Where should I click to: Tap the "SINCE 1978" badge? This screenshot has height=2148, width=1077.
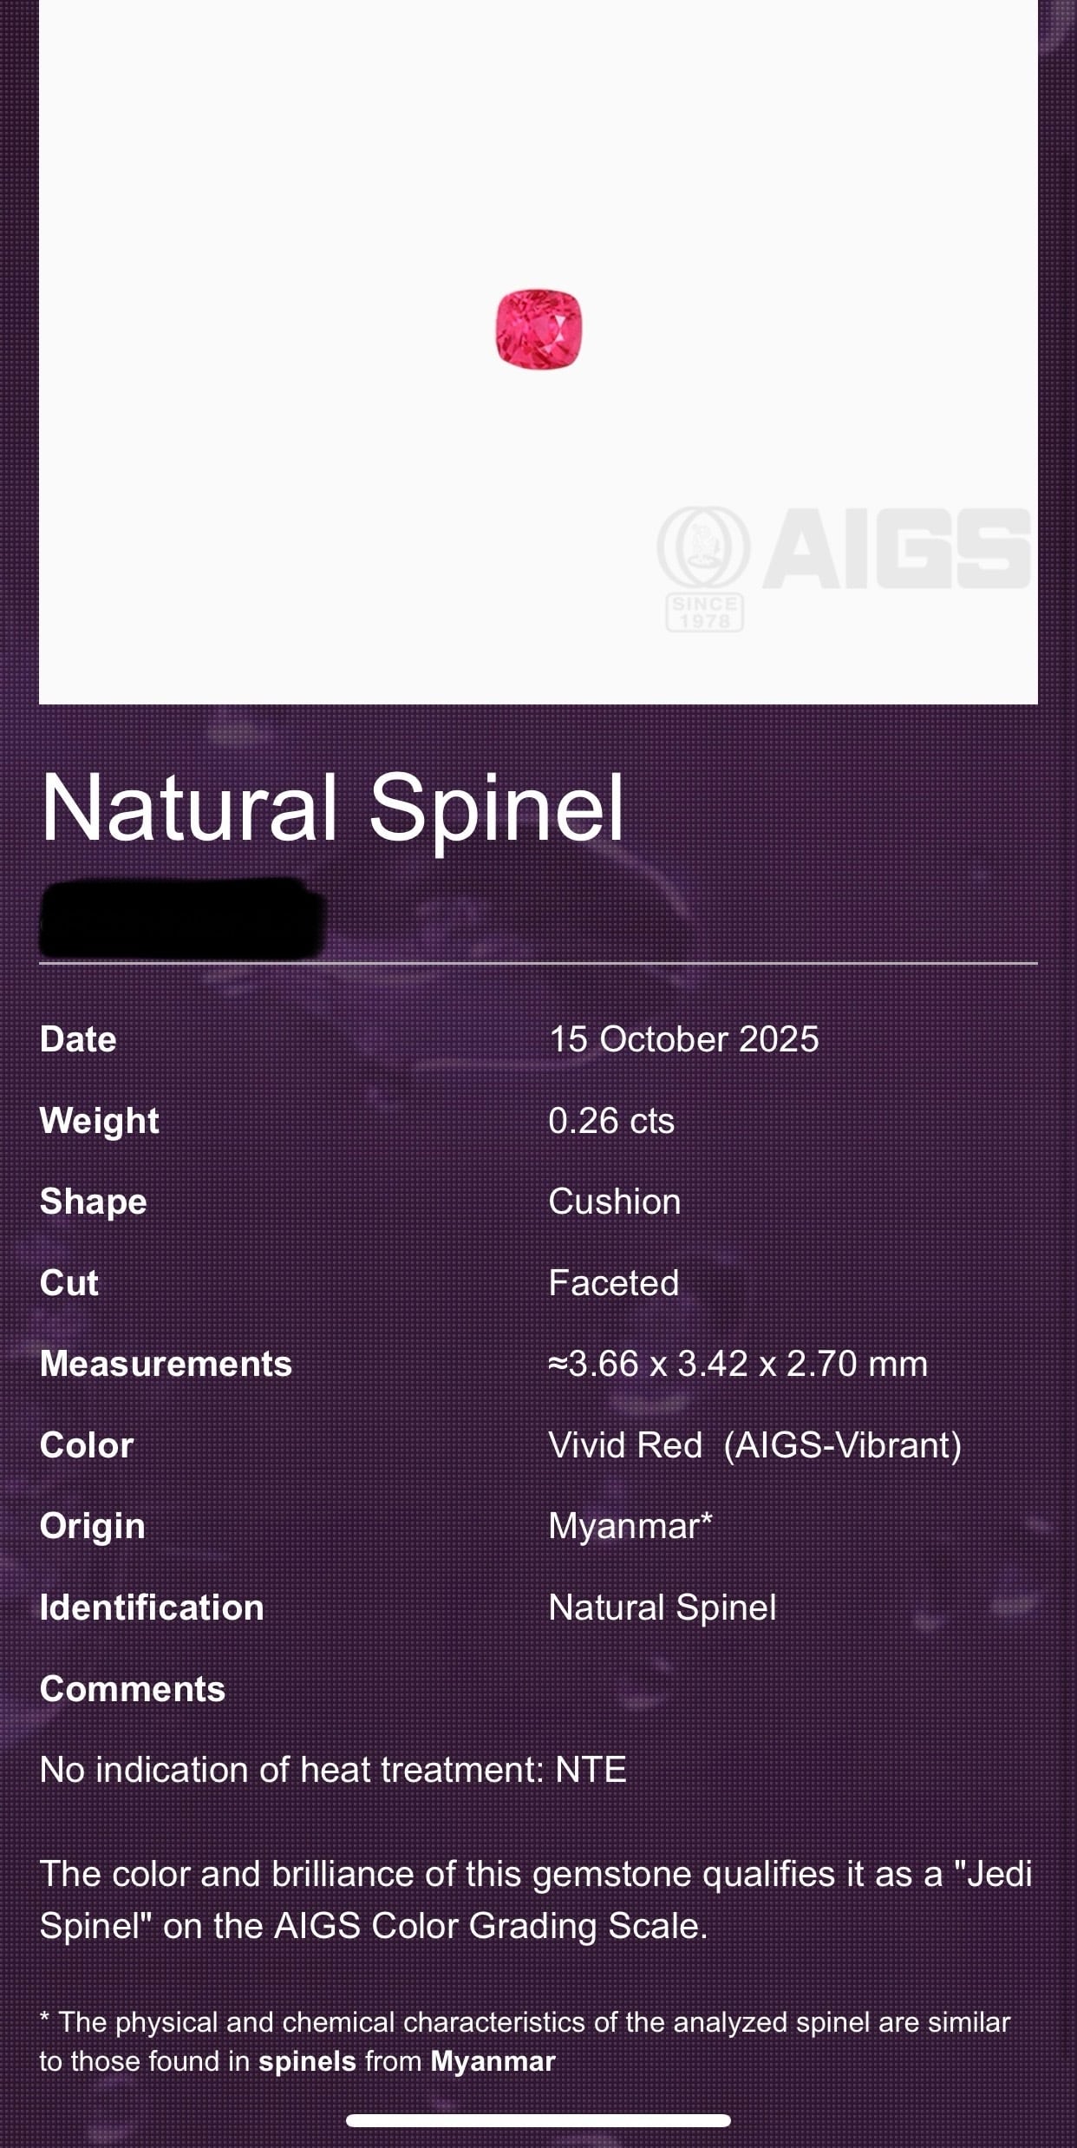[704, 612]
